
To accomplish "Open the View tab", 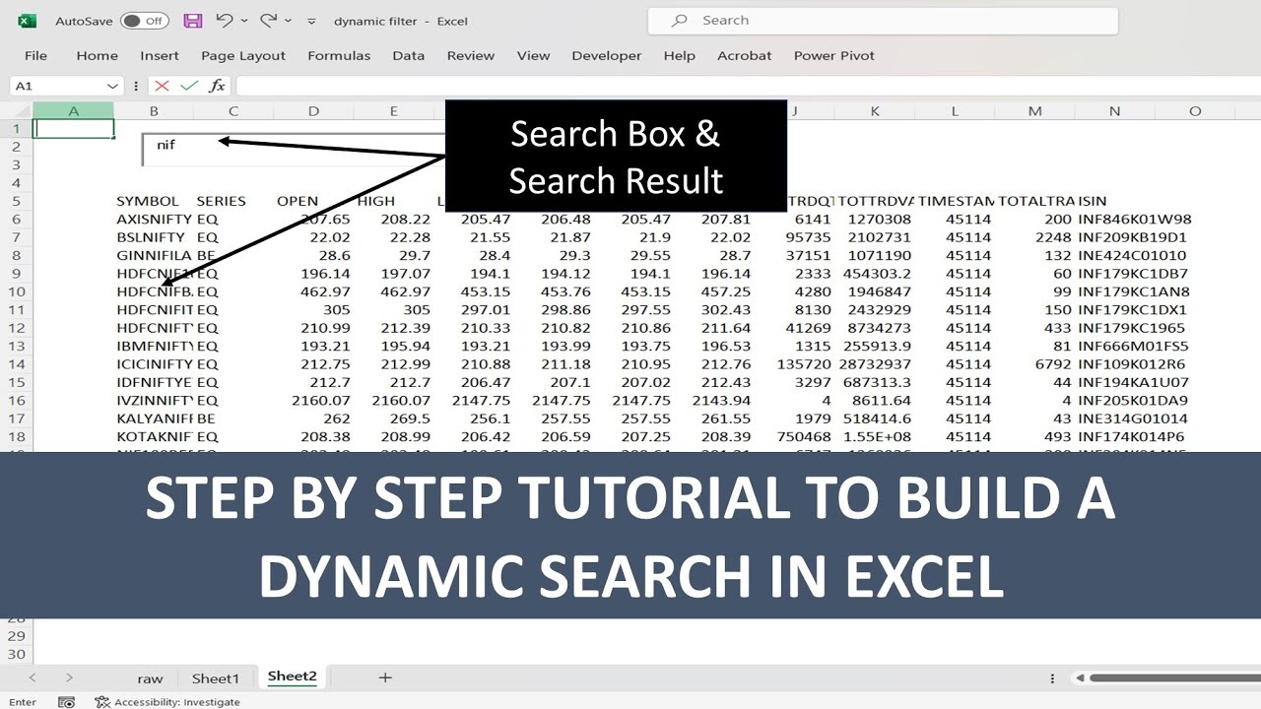I will tap(534, 56).
